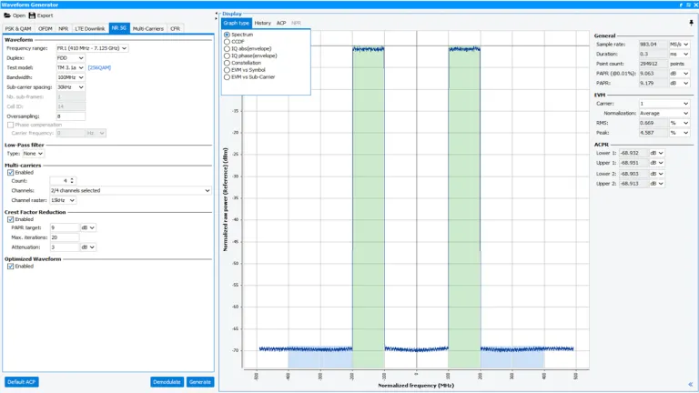Click the pin icon in Display panel
699x393 pixels.
[691, 23]
